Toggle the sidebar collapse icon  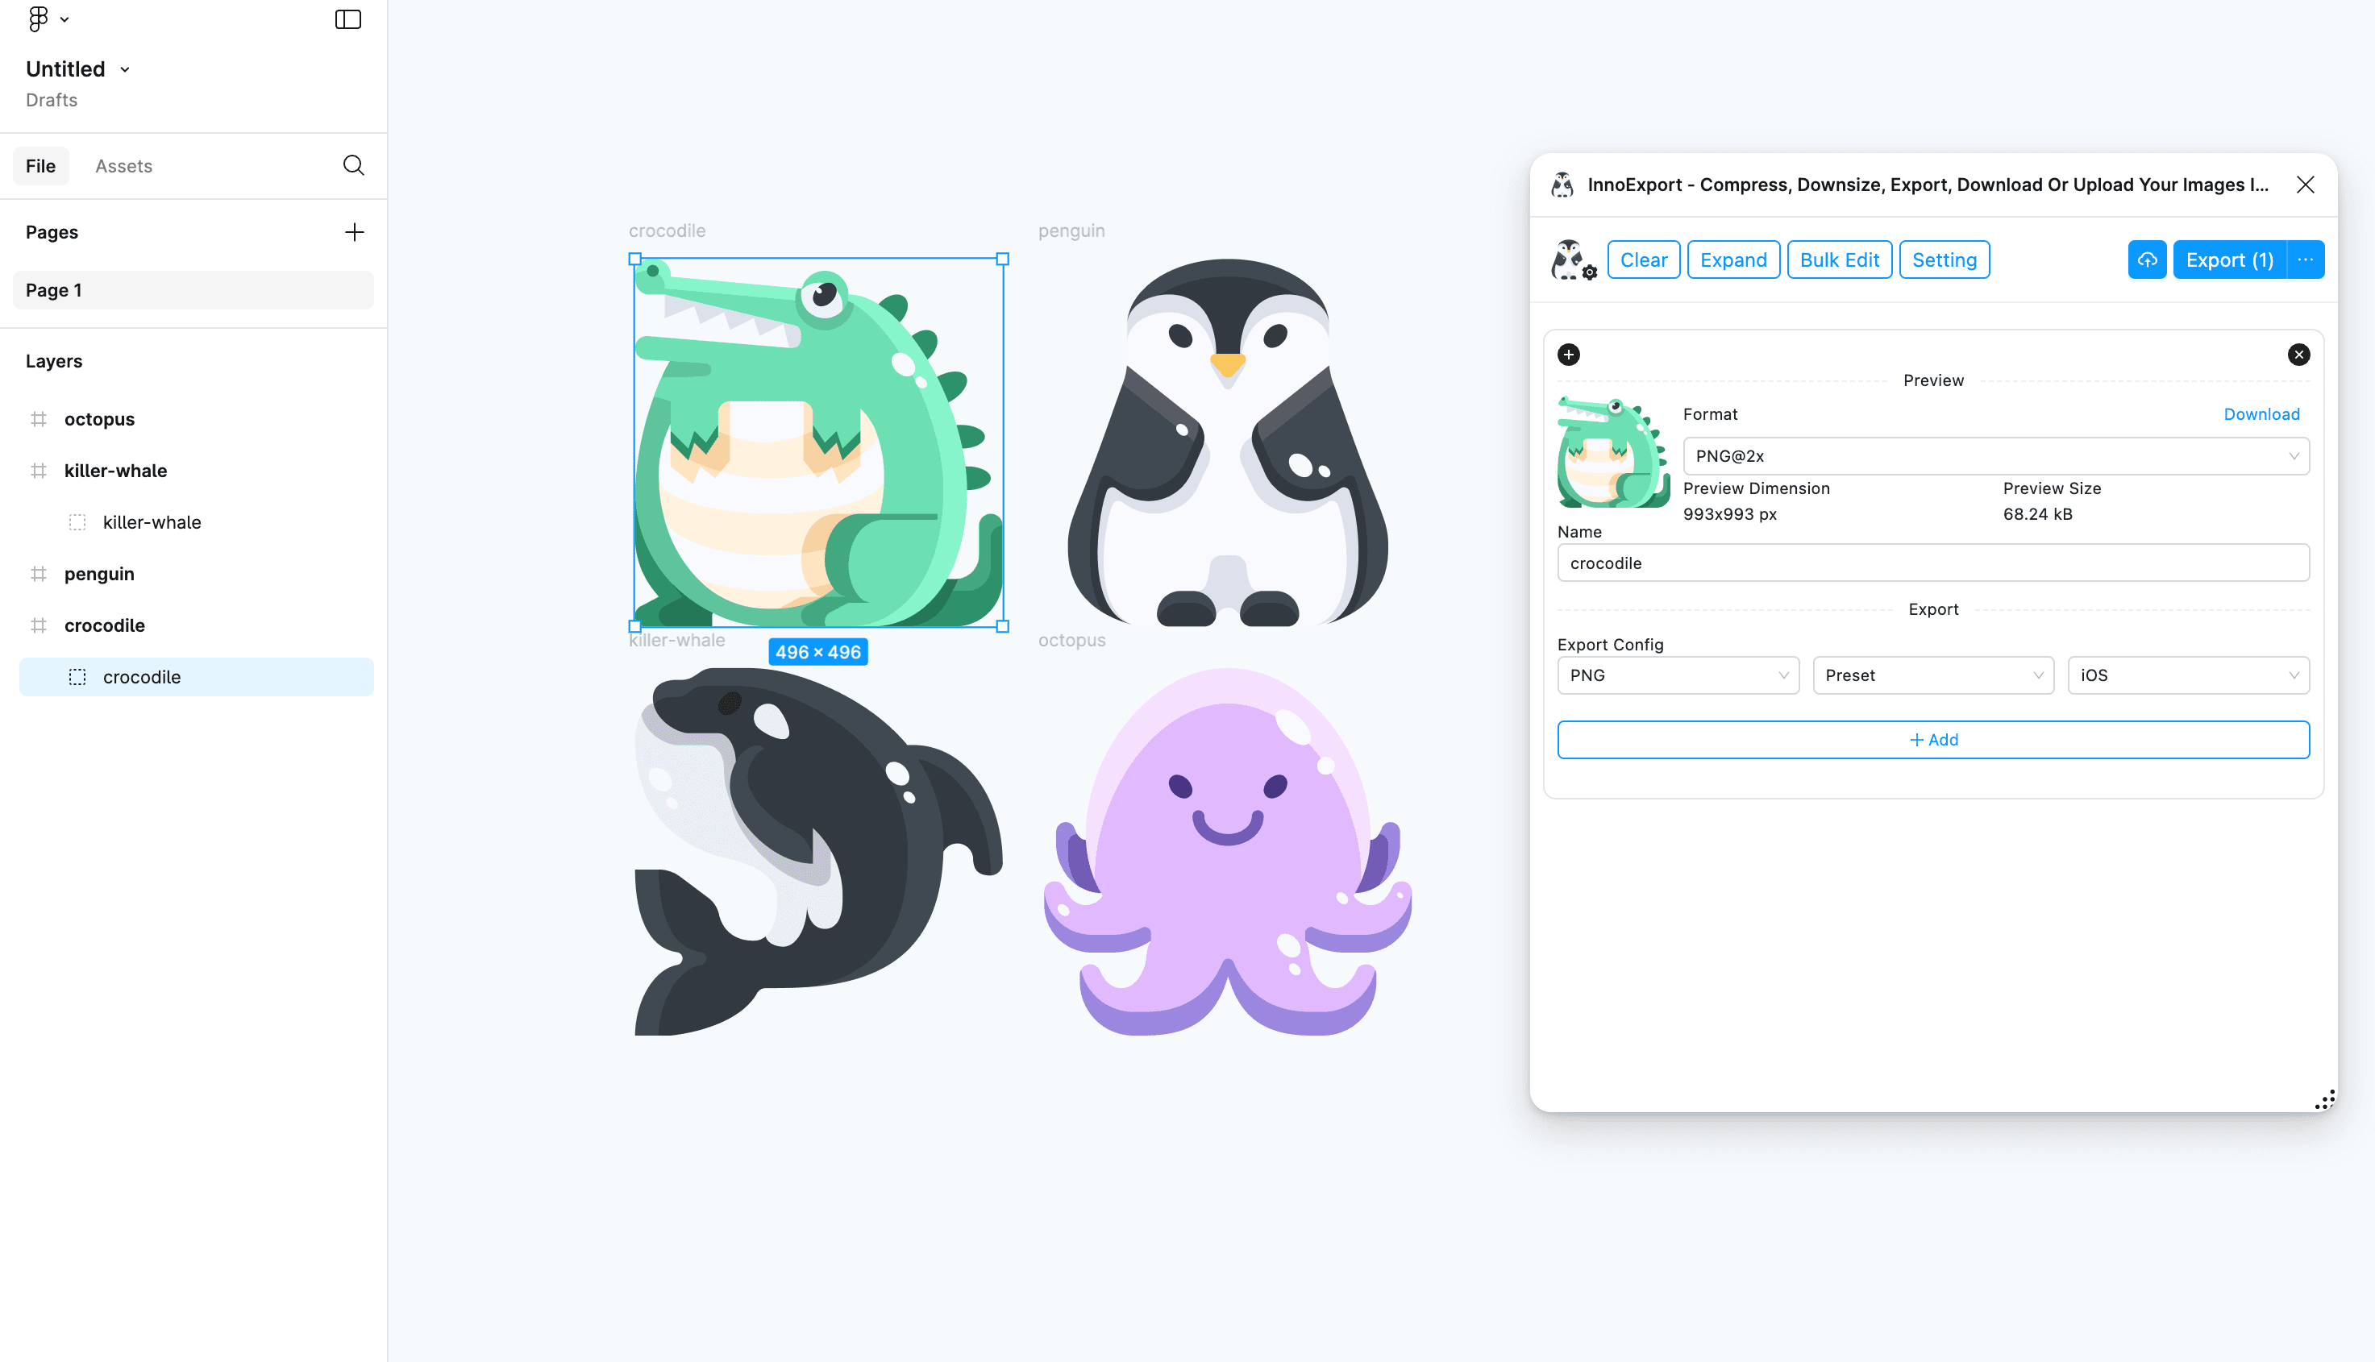click(x=348, y=19)
